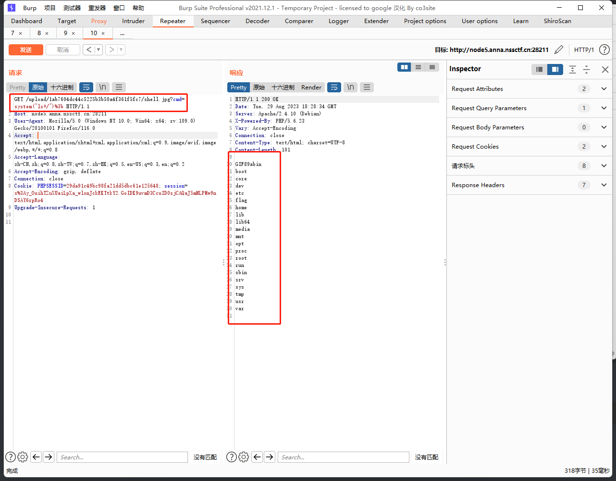The image size is (616, 481).
Task: Switch to the Decoder tab
Action: pos(258,21)
